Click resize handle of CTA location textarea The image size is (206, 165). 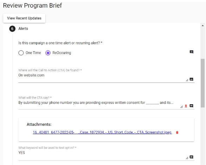[x=187, y=80]
